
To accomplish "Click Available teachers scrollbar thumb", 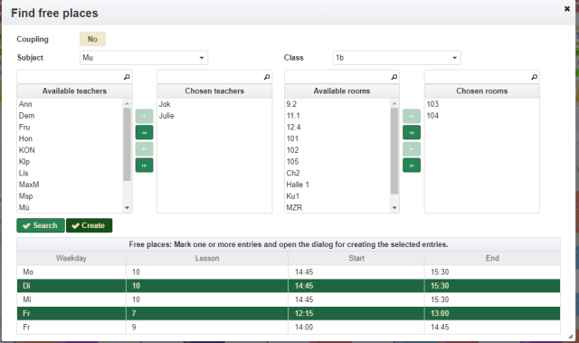I will pyautogui.click(x=127, y=144).
